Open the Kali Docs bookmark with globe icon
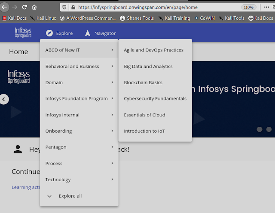The image size is (275, 213). coord(261,18)
